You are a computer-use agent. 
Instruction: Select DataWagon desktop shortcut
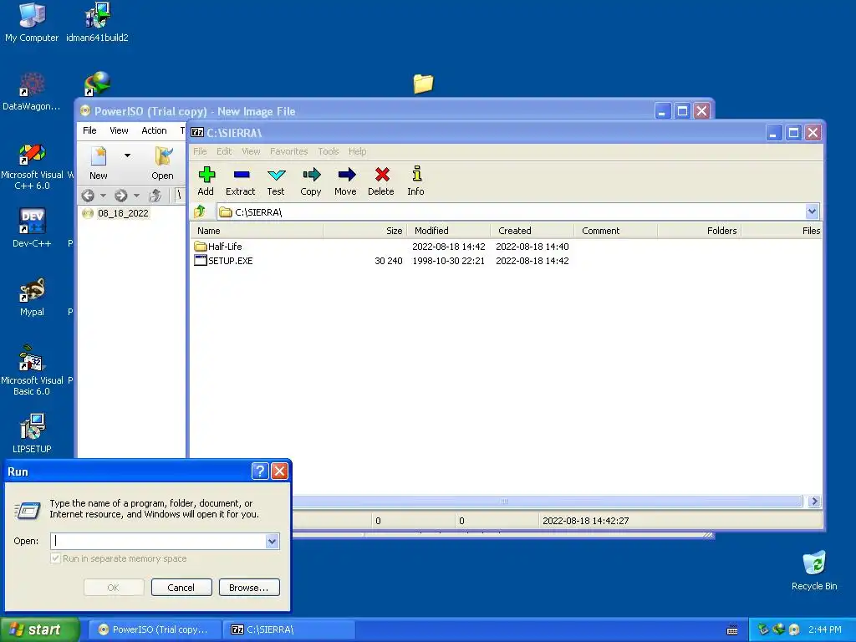(32, 91)
